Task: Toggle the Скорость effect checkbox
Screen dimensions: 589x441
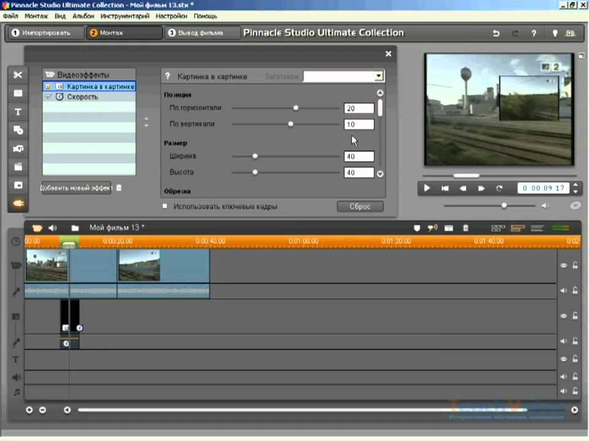Action: [x=48, y=97]
